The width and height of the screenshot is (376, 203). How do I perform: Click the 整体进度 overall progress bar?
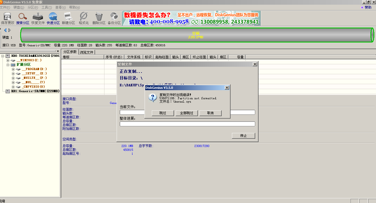point(187,124)
